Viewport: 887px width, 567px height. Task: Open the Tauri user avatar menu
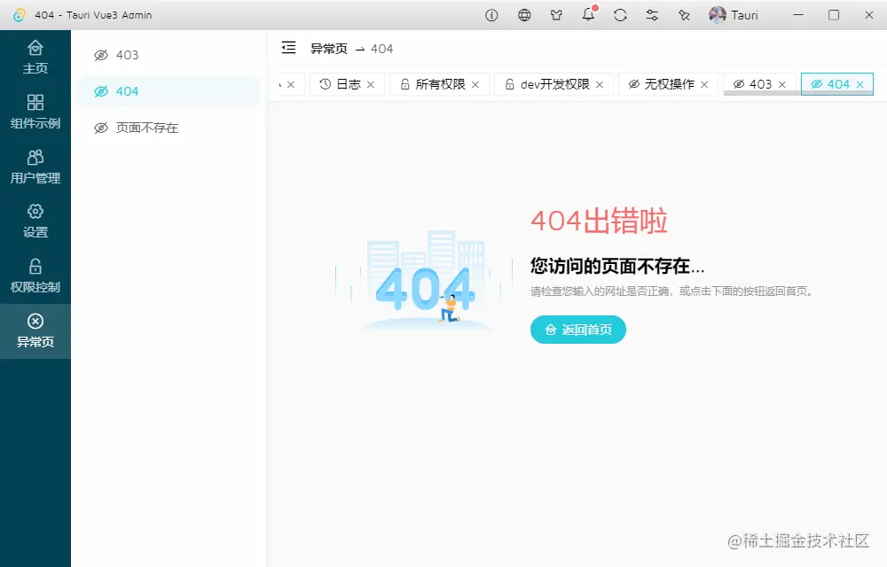click(x=734, y=15)
